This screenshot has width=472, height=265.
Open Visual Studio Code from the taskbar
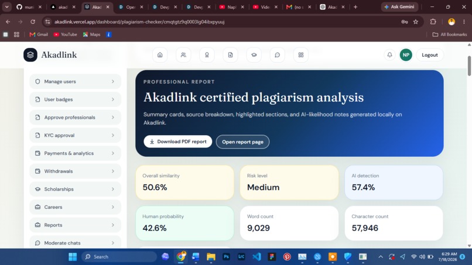point(256,257)
